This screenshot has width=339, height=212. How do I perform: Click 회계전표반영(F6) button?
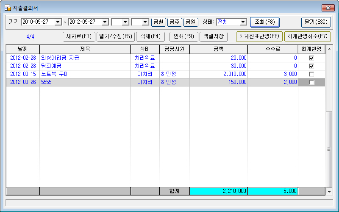(x=259, y=36)
